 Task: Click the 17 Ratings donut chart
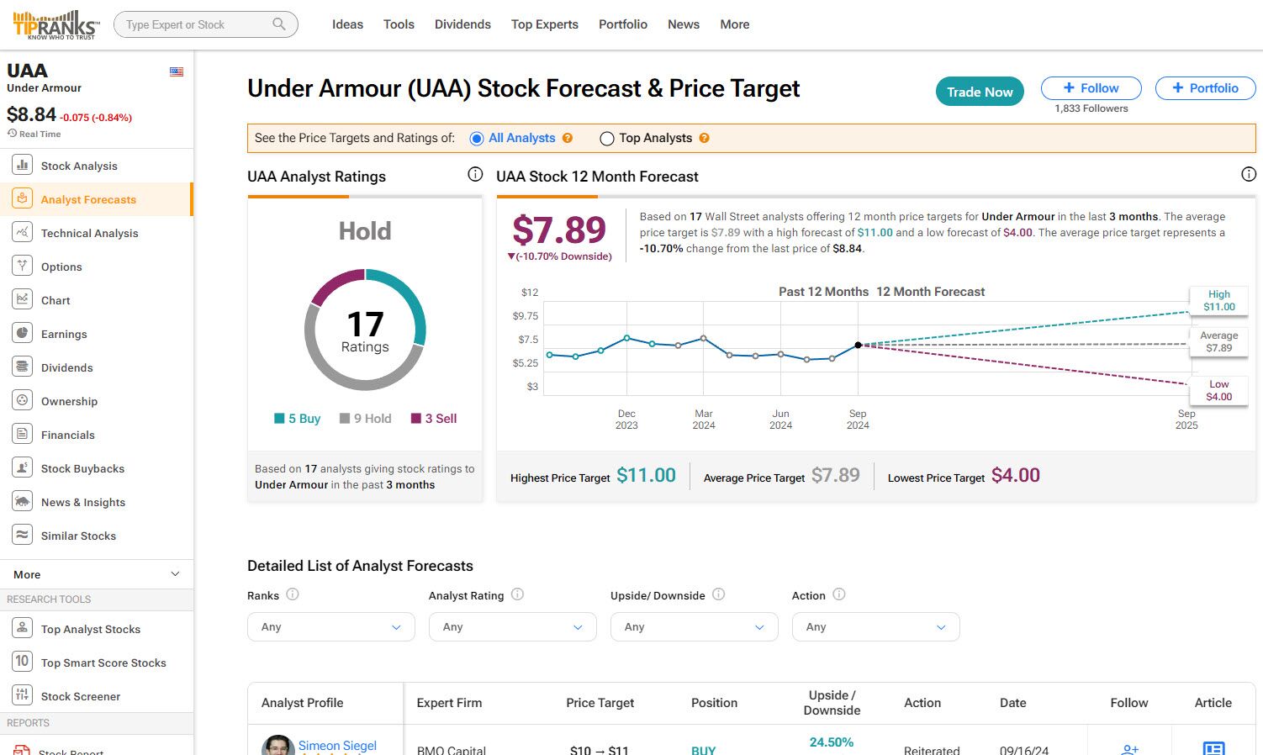[x=365, y=330]
